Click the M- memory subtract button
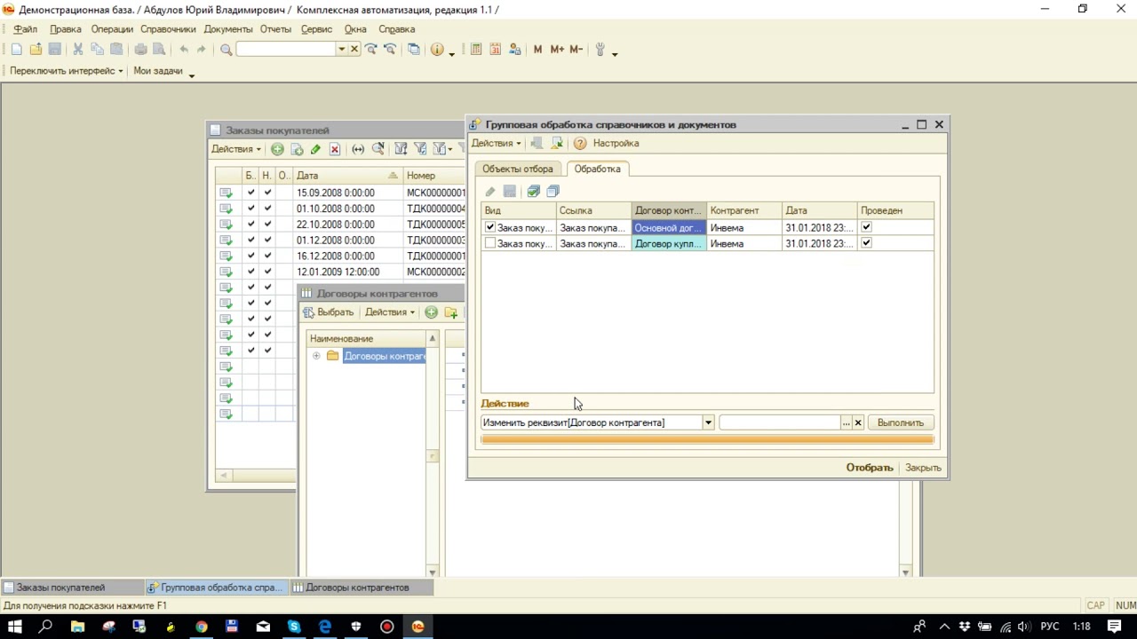The height and width of the screenshot is (639, 1137). pos(576,50)
